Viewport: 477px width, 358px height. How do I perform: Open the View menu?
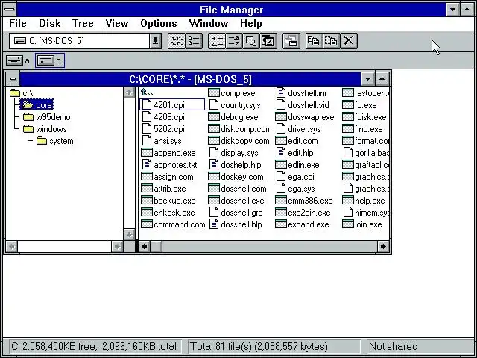(x=117, y=24)
